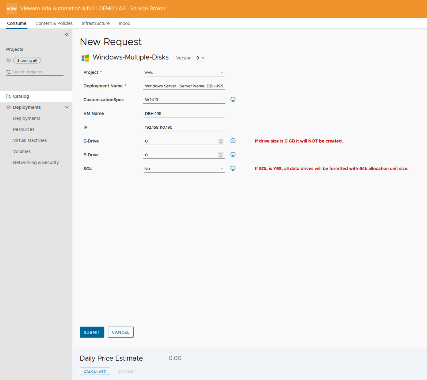Click the Search projects field
This screenshot has width=427, height=380.
pyautogui.click(x=37, y=72)
